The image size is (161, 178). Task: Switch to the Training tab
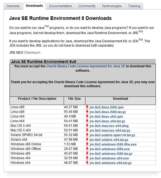coord(134,6)
